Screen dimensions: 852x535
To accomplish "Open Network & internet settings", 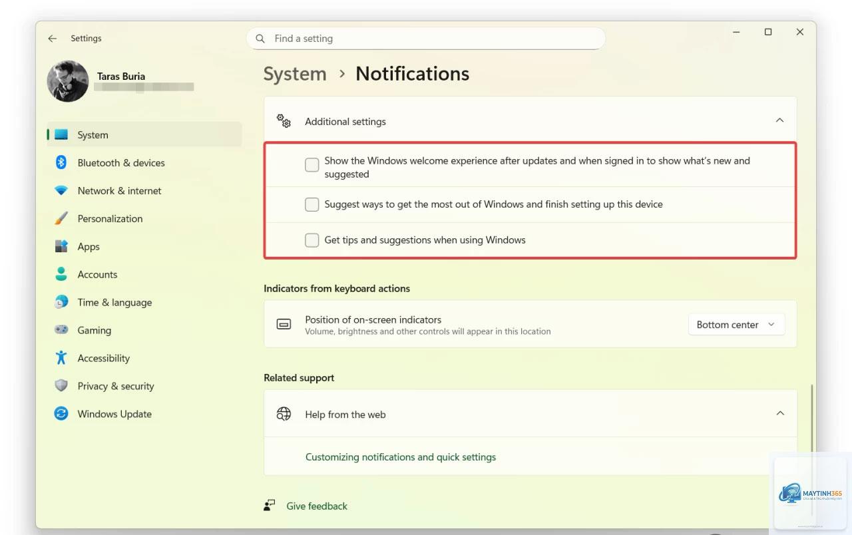I will coord(144,190).
